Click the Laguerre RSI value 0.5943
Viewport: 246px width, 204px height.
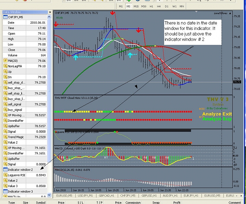(41, 175)
